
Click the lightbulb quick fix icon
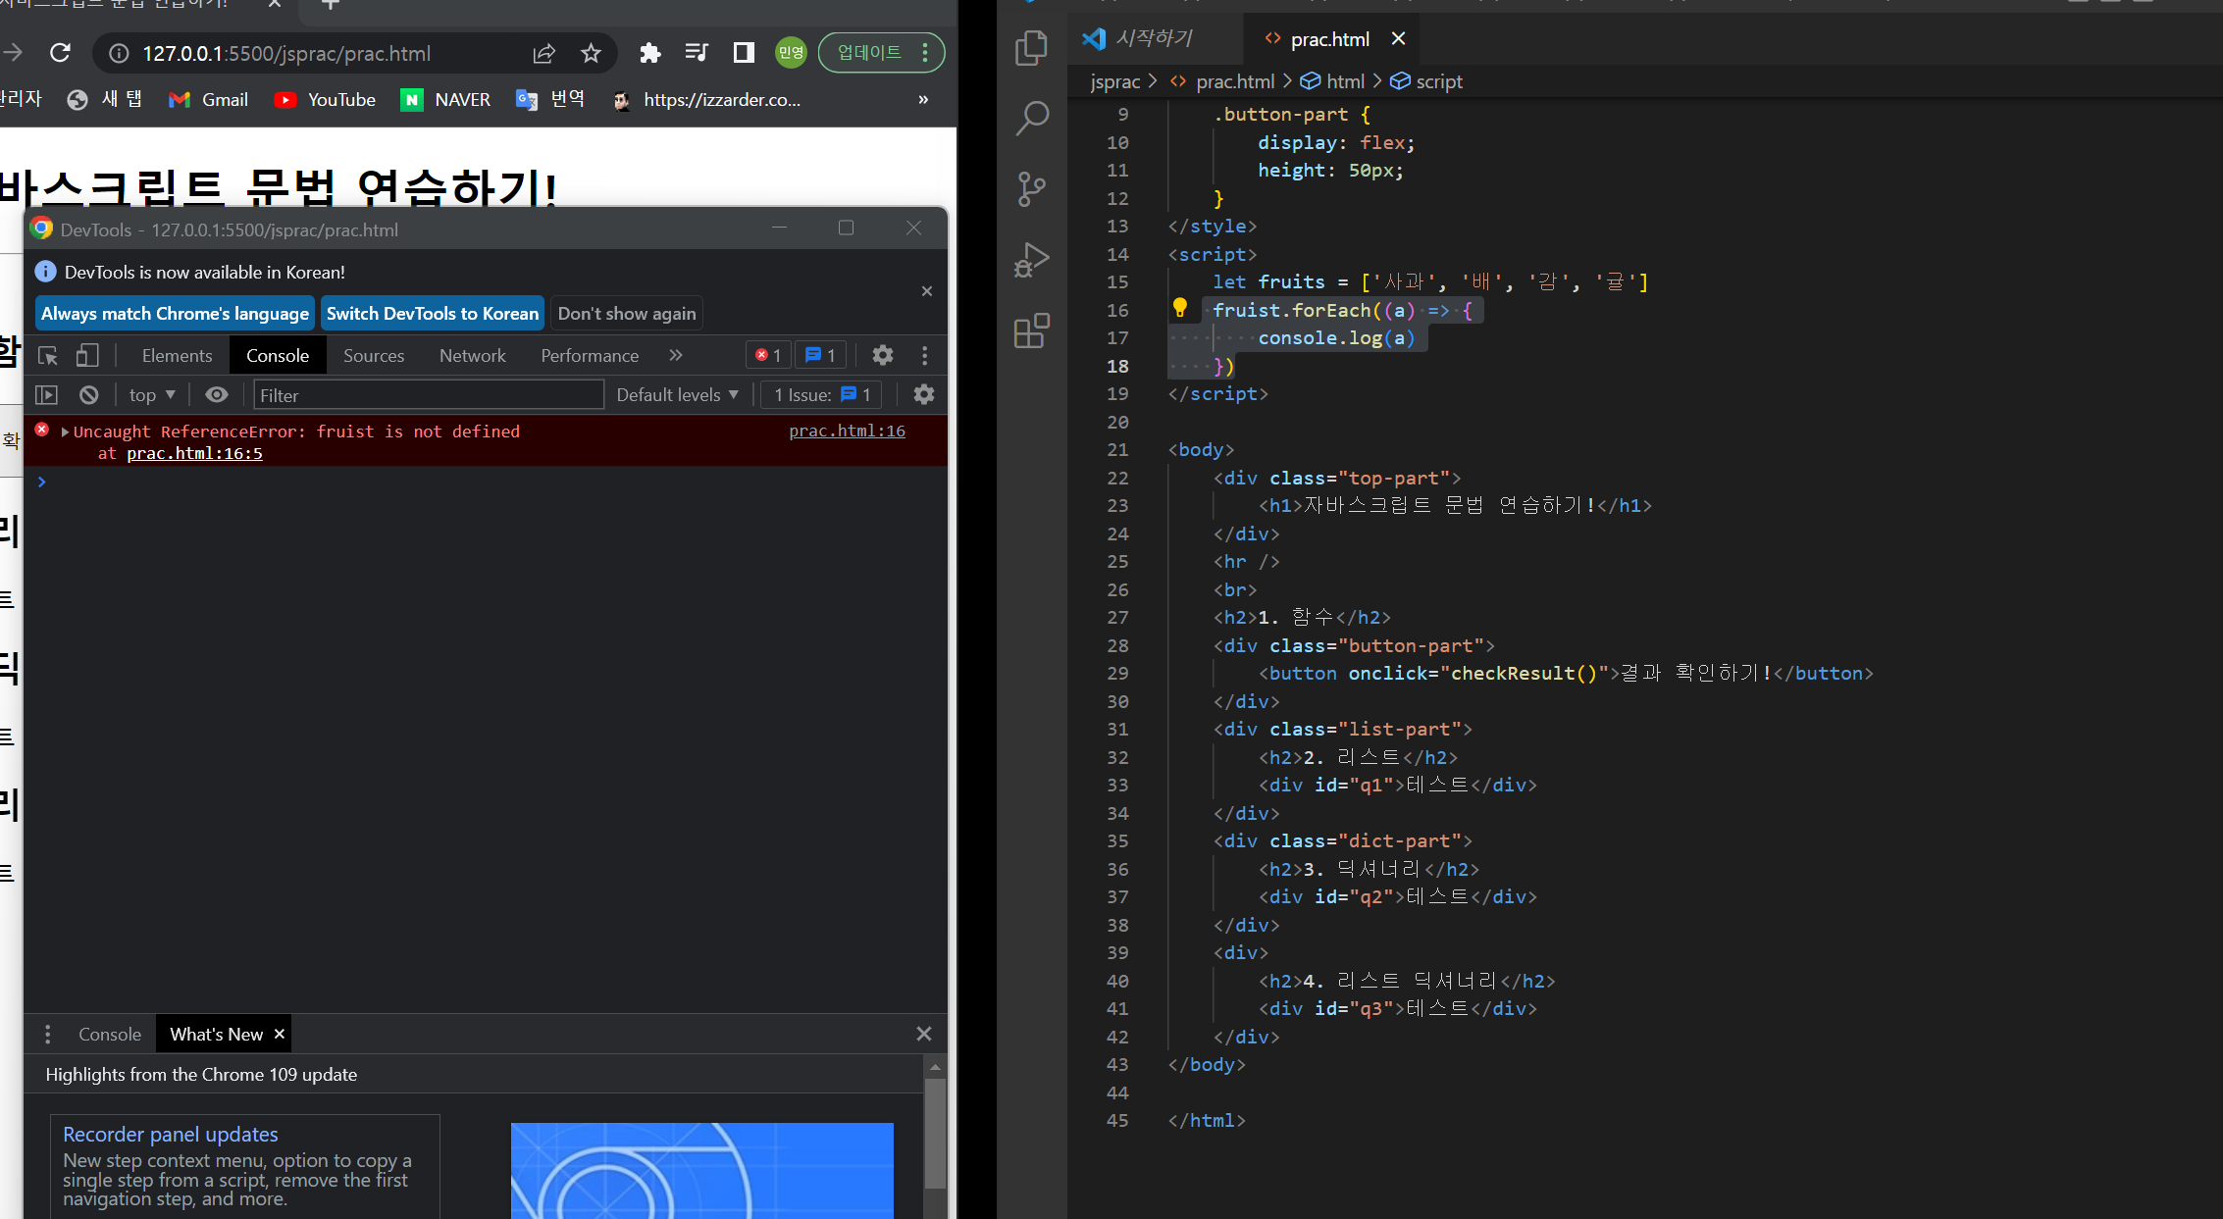pos(1180,309)
